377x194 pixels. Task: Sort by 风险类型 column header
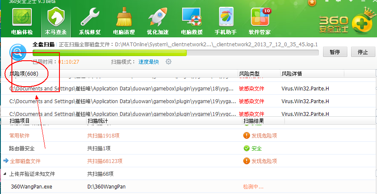coord(249,74)
